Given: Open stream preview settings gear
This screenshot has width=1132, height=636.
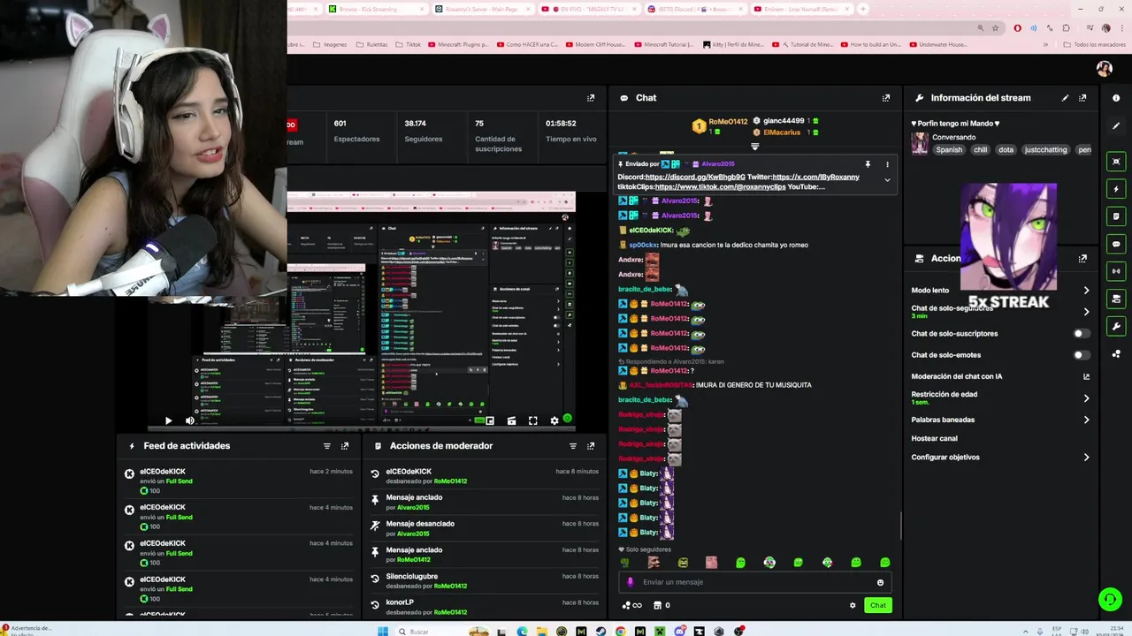Looking at the screenshot, I should click(555, 420).
